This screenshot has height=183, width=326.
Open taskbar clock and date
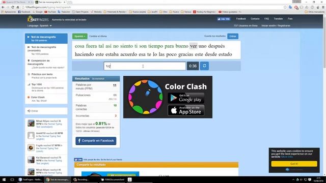[x=318, y=179]
